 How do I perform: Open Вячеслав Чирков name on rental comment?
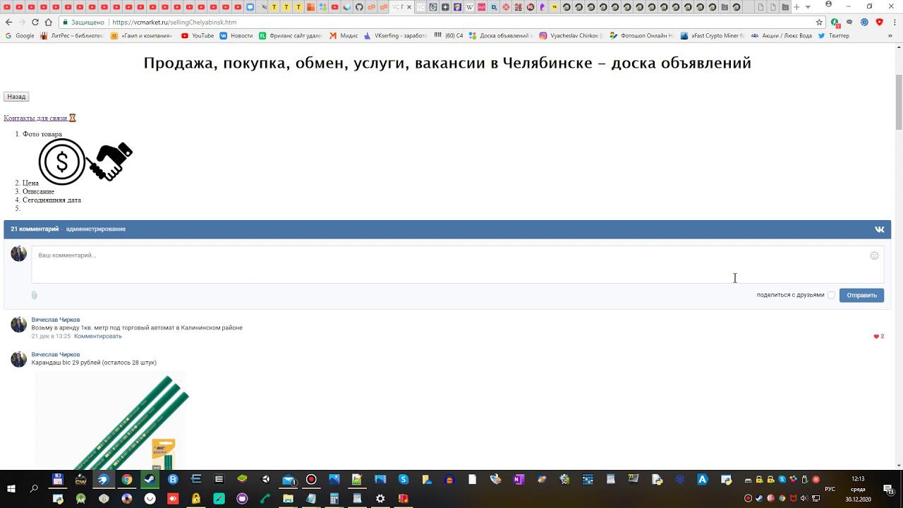click(56, 320)
